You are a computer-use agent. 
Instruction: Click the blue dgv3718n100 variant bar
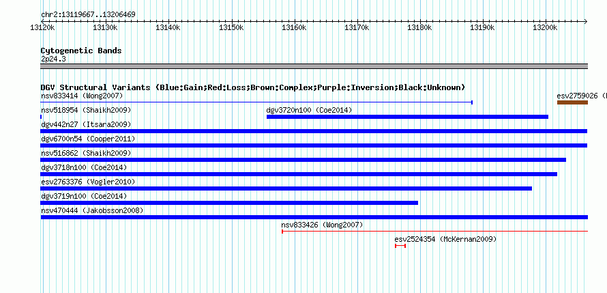pyautogui.click(x=299, y=174)
